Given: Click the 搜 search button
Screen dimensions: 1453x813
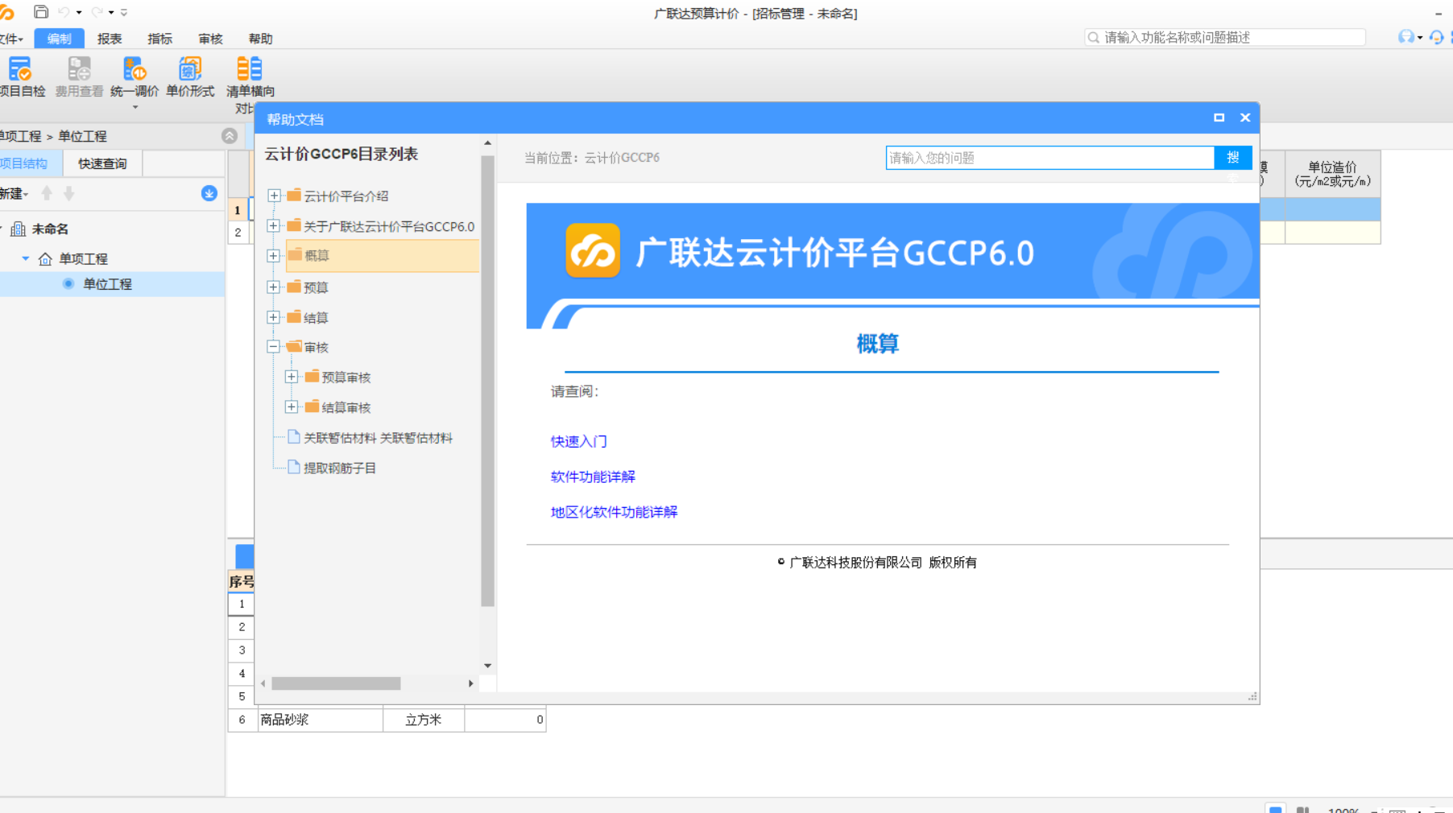Looking at the screenshot, I should (x=1232, y=158).
